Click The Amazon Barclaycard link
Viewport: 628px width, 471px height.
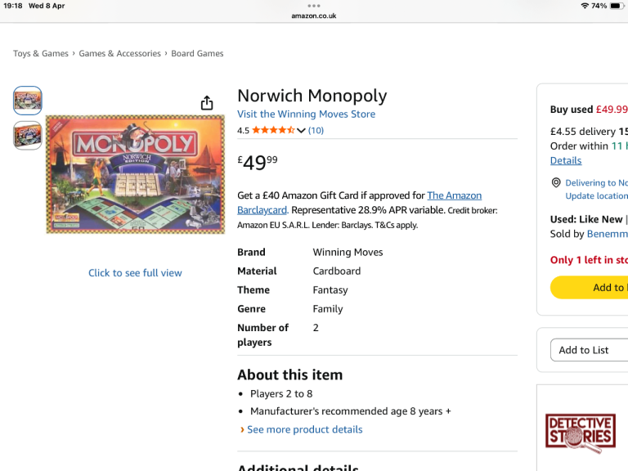click(454, 196)
